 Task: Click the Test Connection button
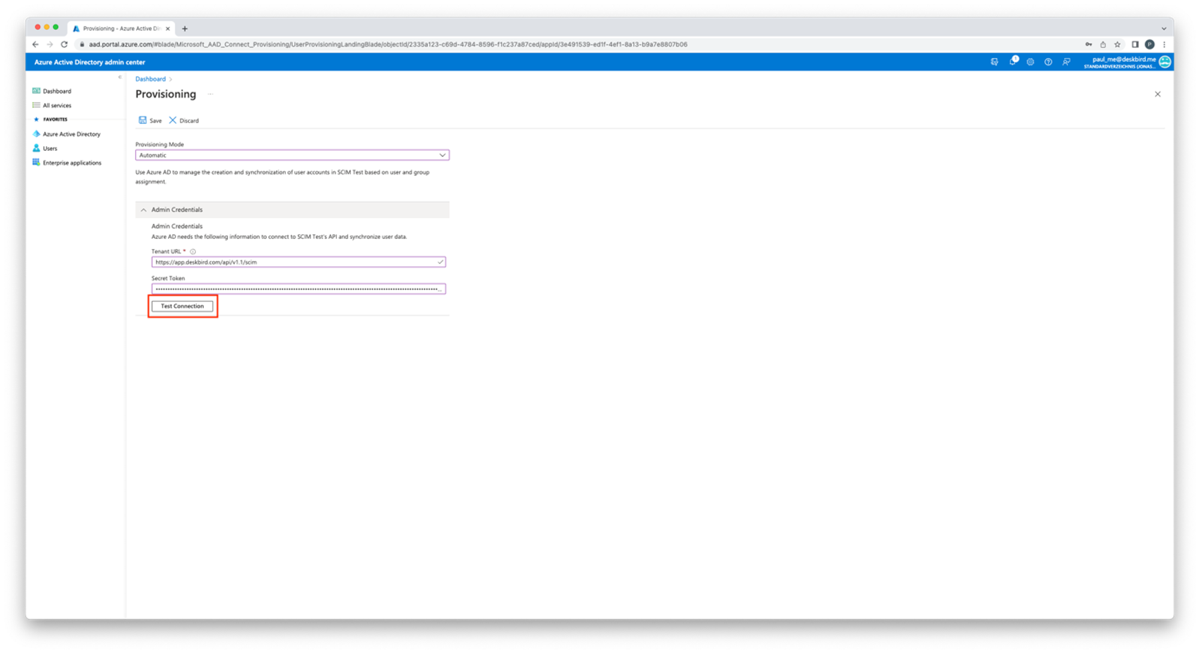(x=182, y=306)
